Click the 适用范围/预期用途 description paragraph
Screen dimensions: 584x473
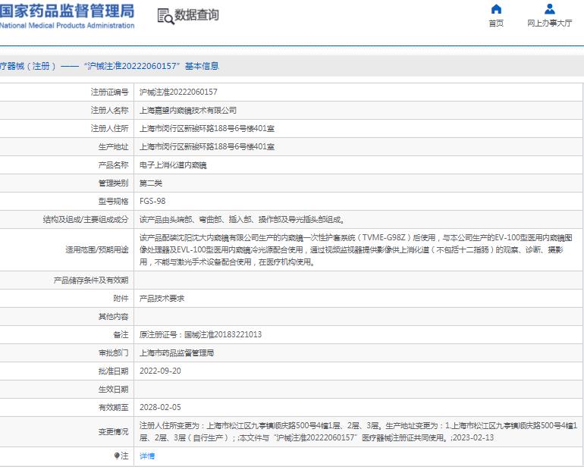[356, 249]
